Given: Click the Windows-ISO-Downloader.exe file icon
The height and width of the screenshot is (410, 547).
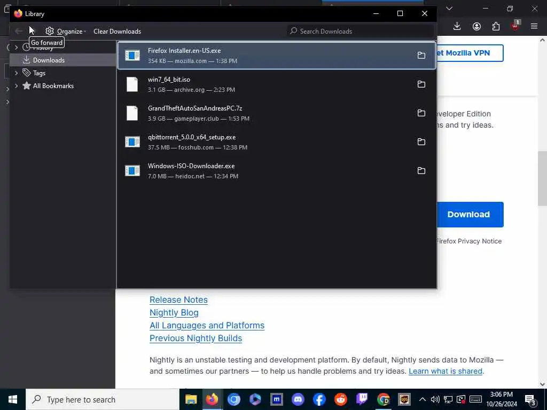Looking at the screenshot, I should [132, 171].
